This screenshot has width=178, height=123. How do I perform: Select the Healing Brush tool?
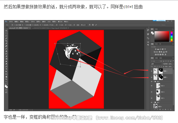(6, 46)
